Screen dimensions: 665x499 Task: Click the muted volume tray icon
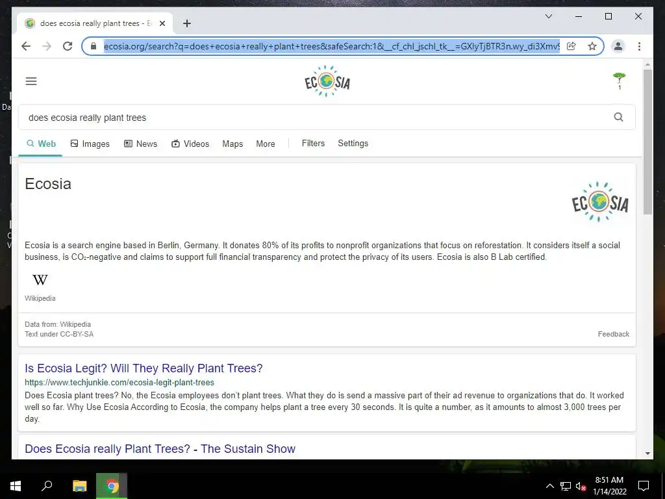581,486
